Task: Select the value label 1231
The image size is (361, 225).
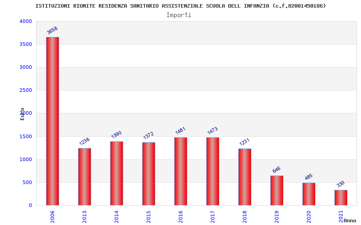Action: click(244, 142)
